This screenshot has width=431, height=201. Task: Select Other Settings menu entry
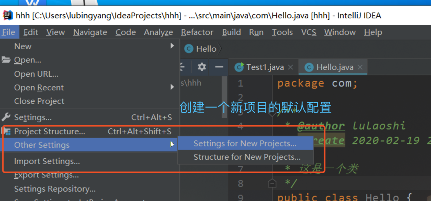click(90, 145)
